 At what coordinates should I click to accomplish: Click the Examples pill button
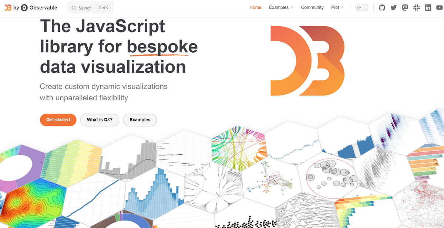[x=140, y=120]
